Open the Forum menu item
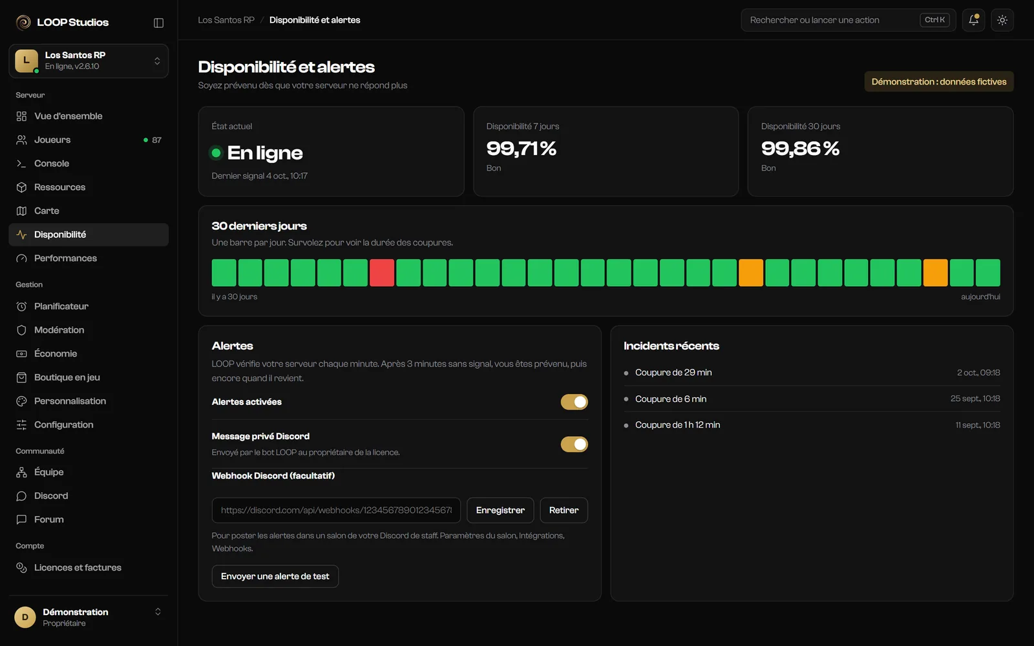 [x=89, y=519]
